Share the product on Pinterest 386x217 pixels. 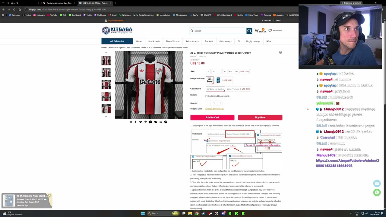[x=145, y=122]
